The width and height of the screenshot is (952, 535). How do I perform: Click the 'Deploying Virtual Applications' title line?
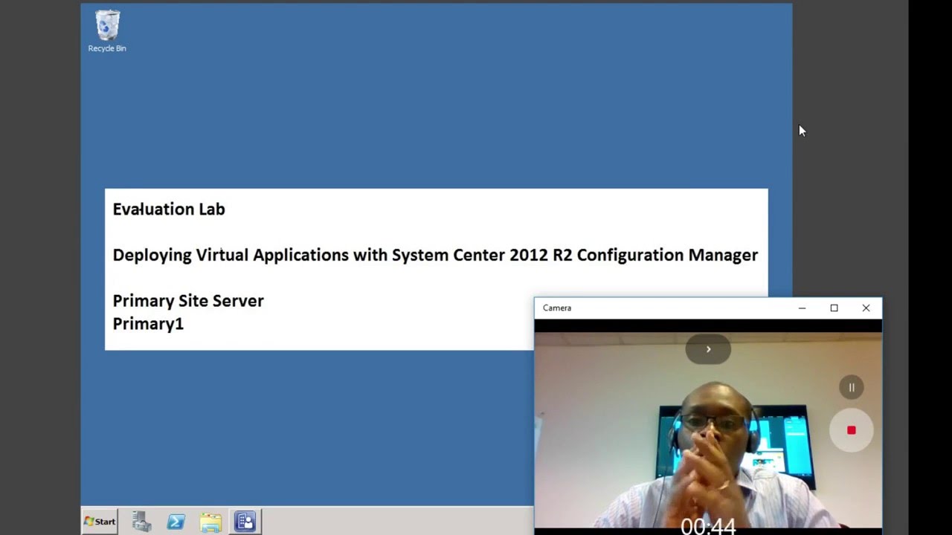(x=435, y=255)
